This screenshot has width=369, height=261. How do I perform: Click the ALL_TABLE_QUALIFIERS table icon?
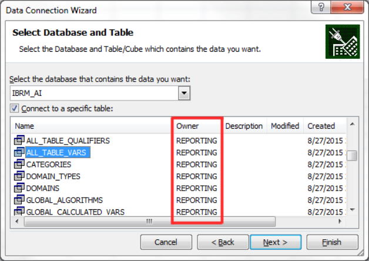[x=19, y=140]
